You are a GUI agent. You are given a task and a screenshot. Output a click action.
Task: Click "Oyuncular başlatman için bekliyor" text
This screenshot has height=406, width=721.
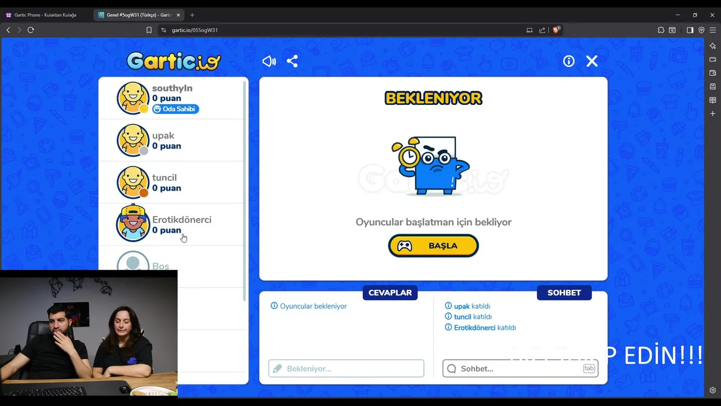coord(433,222)
